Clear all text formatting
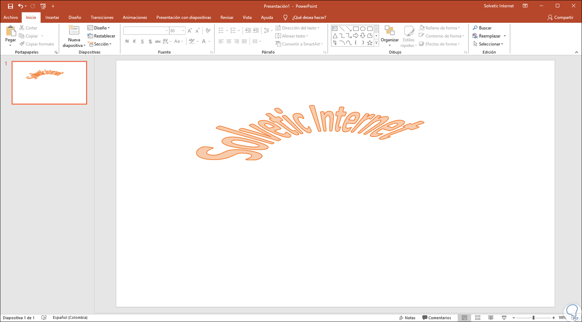Viewport: 582px width, 322px height. pos(208,31)
